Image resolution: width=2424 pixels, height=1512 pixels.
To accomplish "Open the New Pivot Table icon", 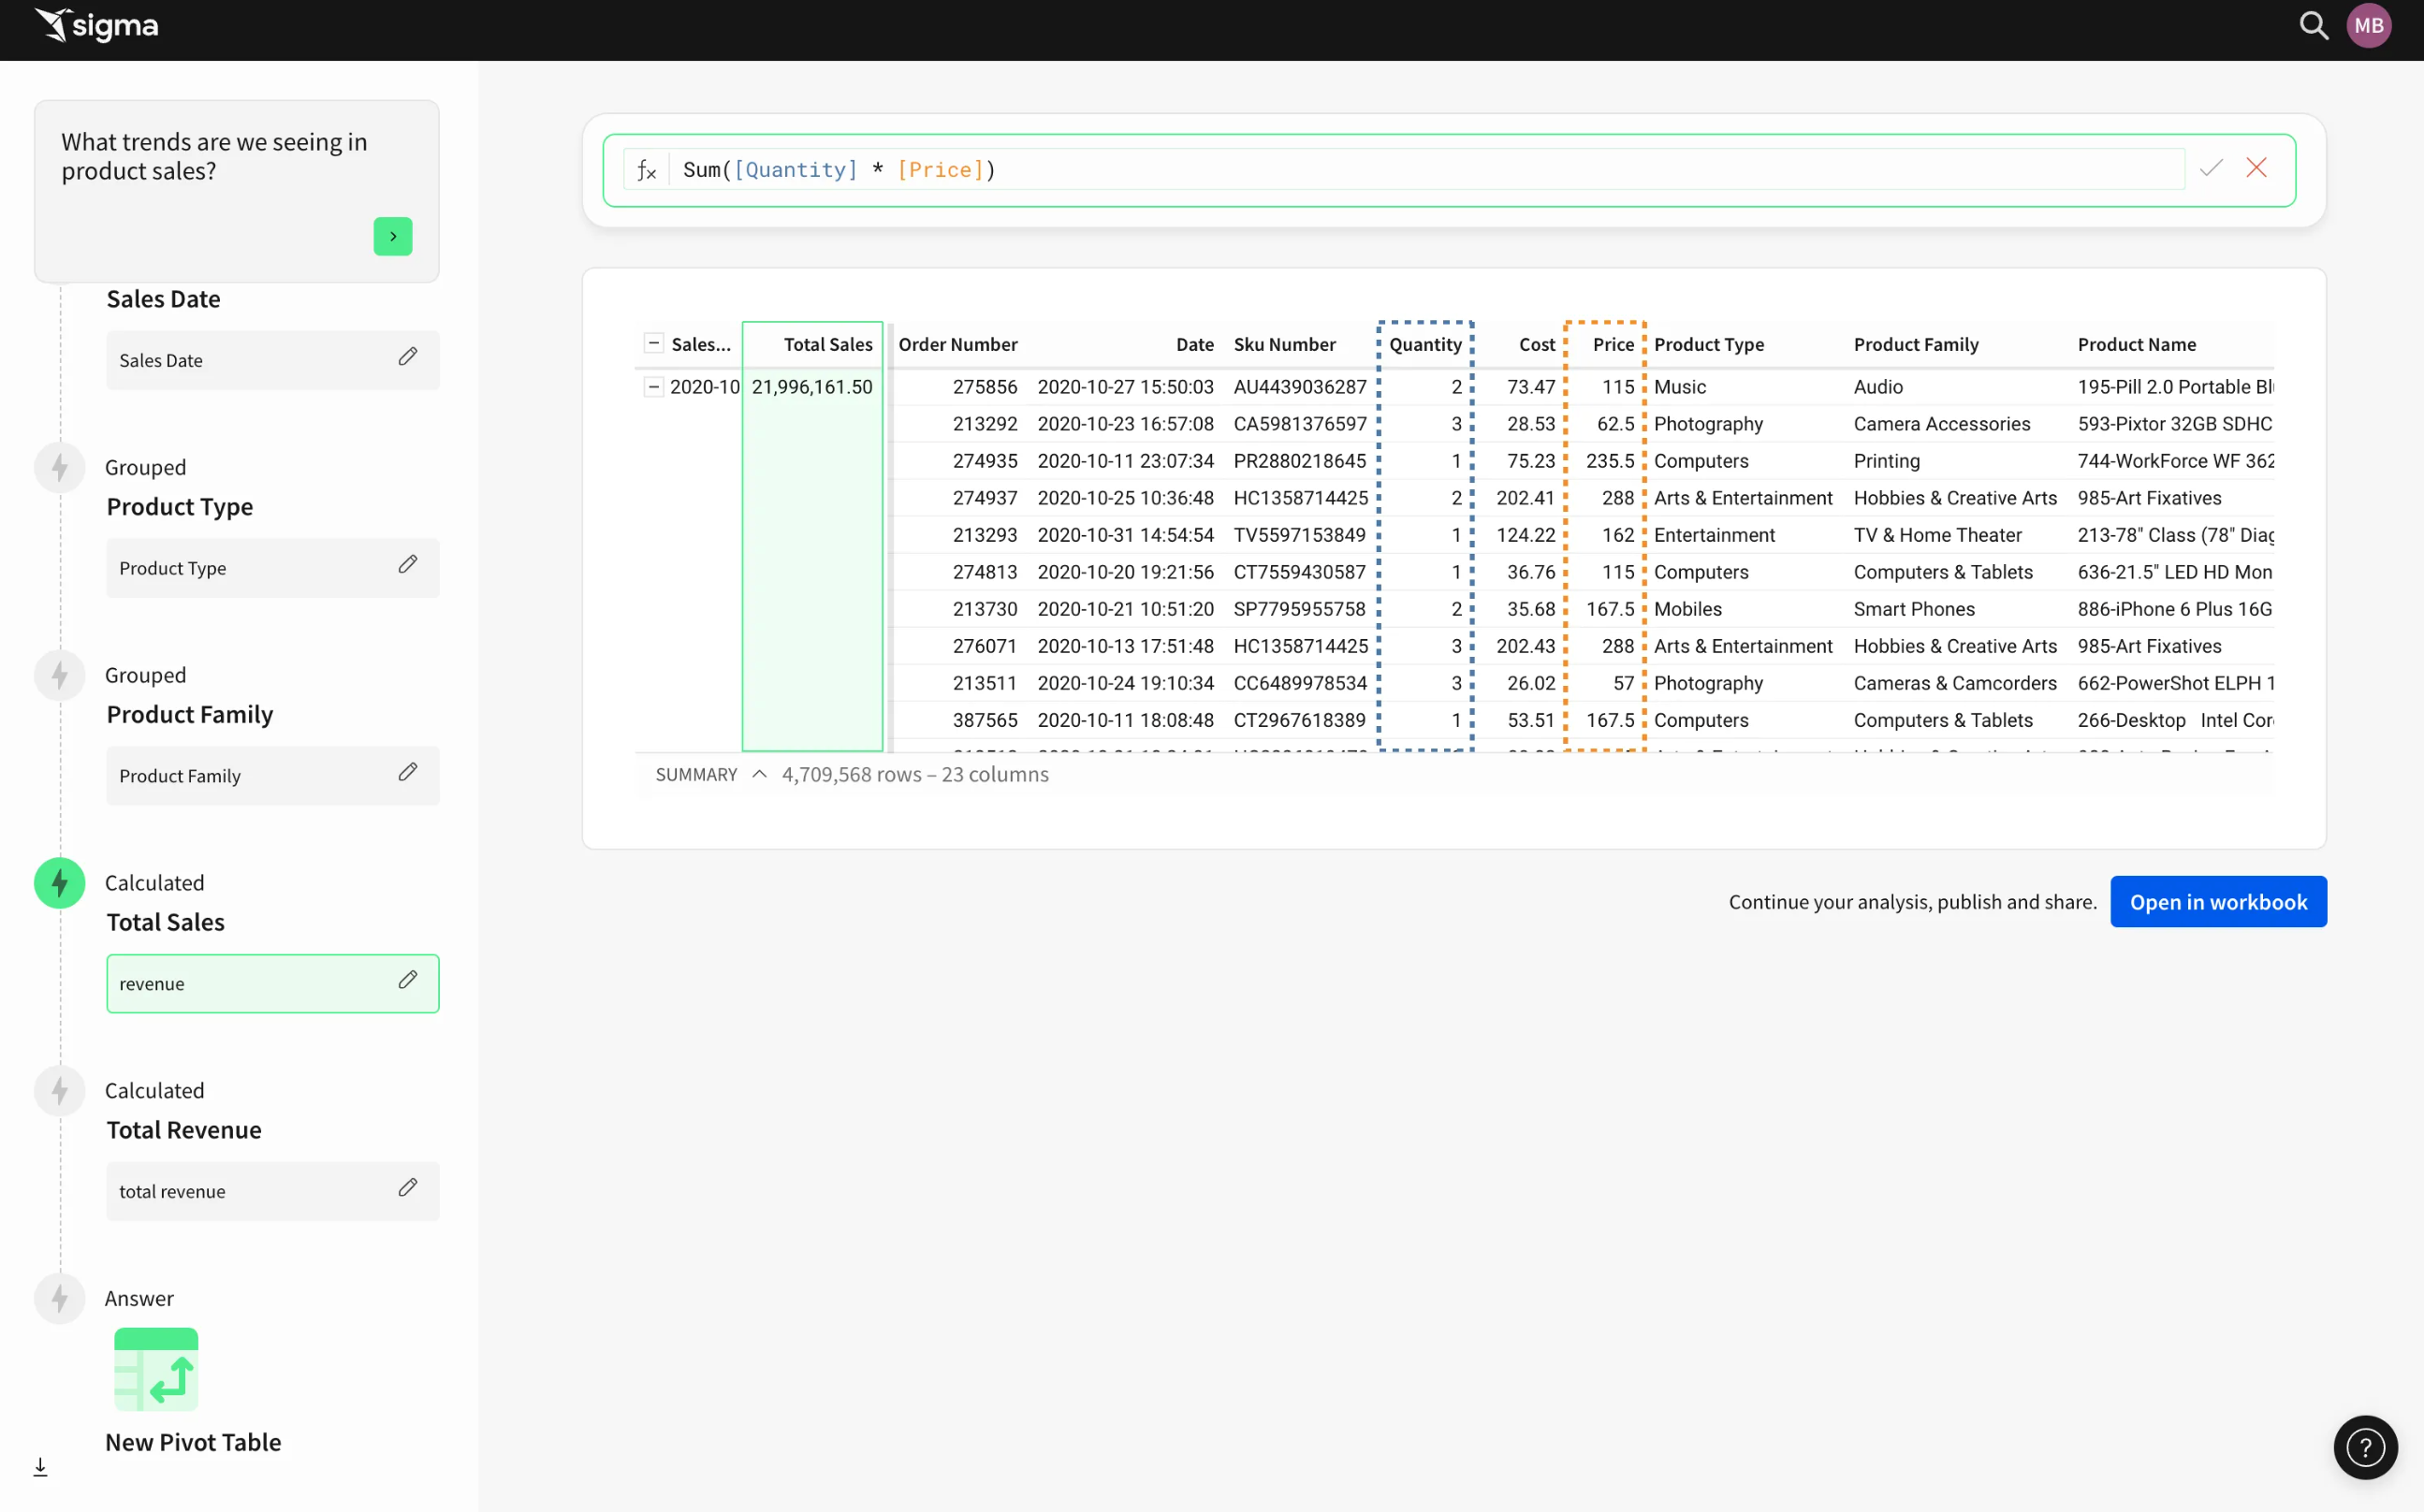I will (156, 1369).
